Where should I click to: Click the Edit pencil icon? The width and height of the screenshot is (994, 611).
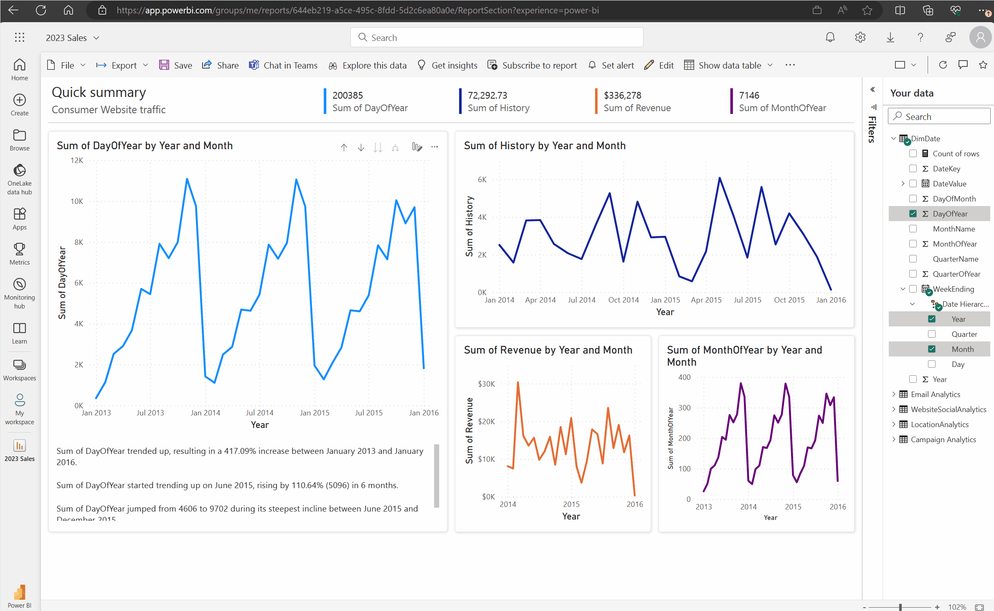coord(648,65)
